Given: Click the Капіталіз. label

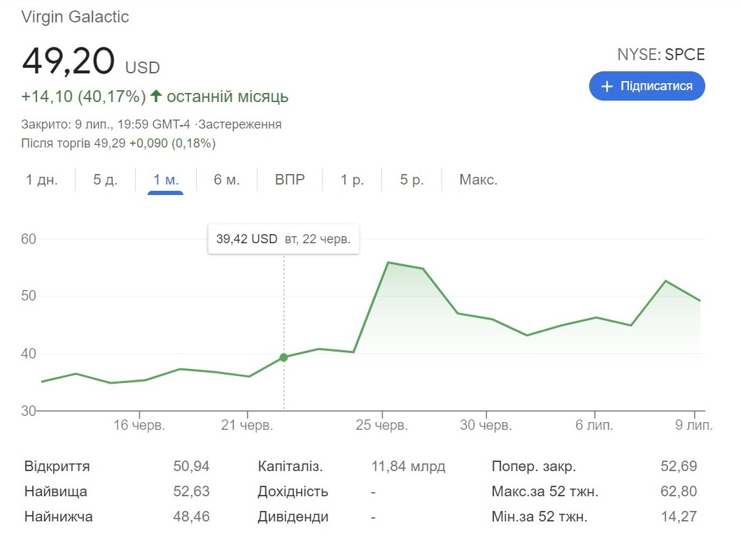Looking at the screenshot, I should 290,466.
